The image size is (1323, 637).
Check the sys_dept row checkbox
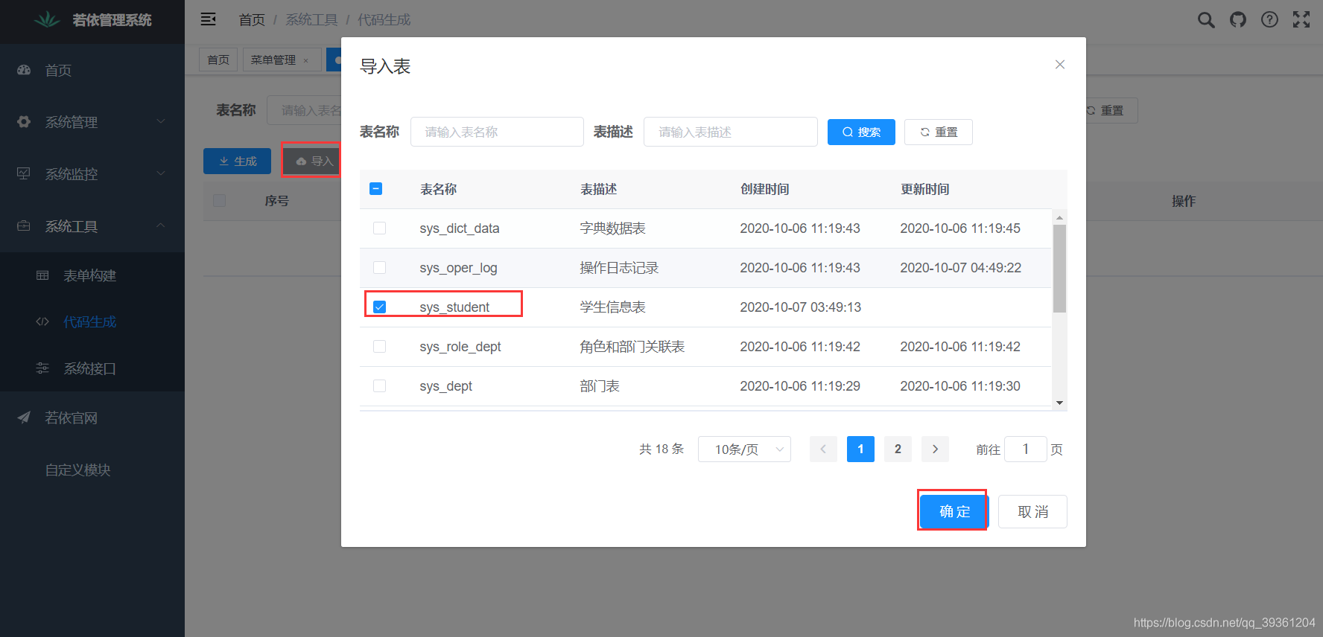[379, 385]
